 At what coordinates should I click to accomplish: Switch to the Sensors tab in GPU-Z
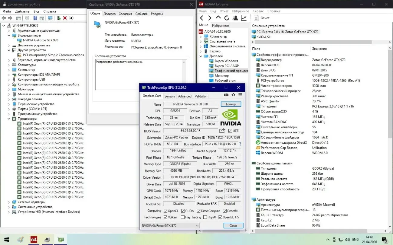169,96
